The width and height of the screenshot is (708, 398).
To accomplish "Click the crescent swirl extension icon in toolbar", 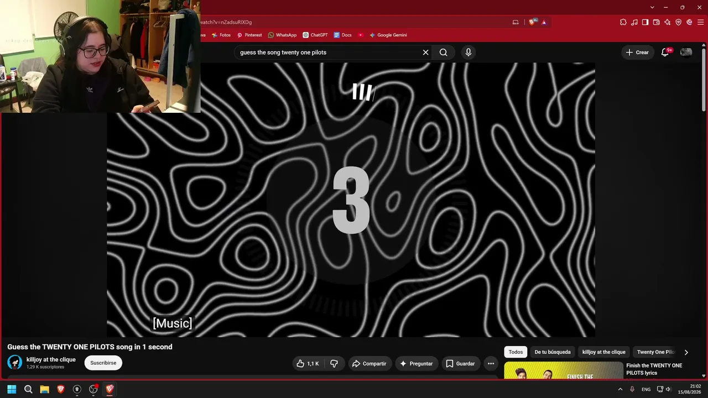I will (689, 22).
